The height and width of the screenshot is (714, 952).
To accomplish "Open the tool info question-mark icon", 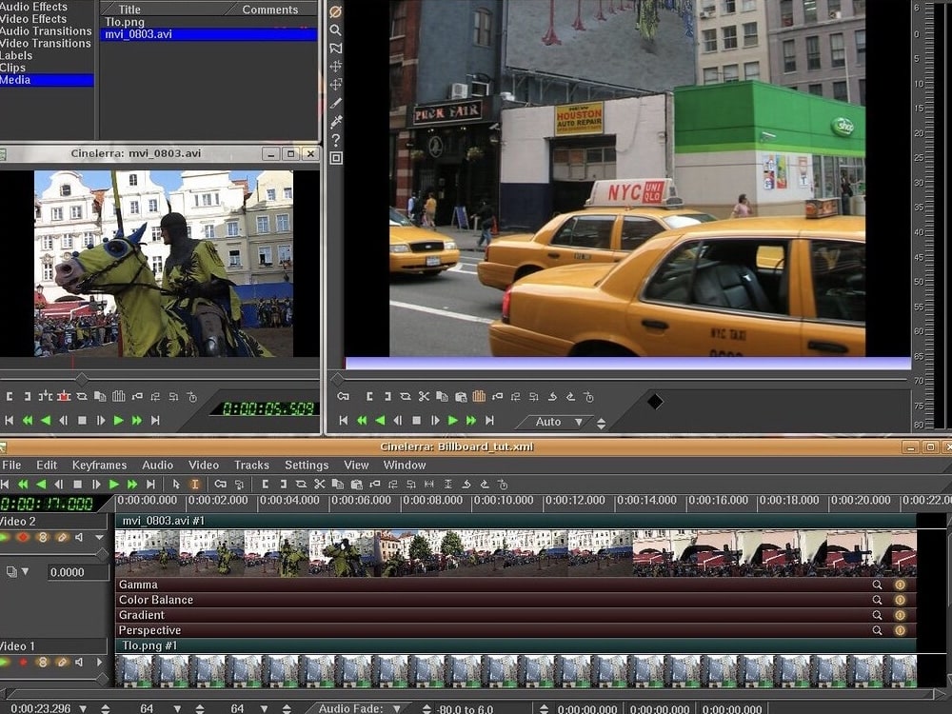I will (335, 140).
